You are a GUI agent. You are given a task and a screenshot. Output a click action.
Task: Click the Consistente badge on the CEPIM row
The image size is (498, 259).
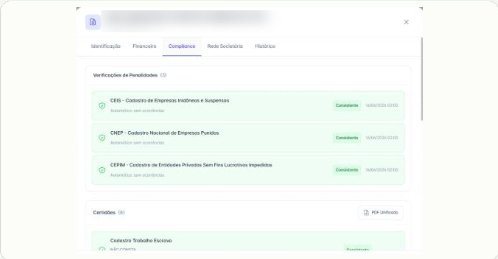[347, 170]
